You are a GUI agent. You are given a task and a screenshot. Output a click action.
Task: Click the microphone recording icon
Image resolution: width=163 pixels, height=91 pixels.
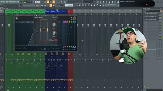tap(104, 2)
